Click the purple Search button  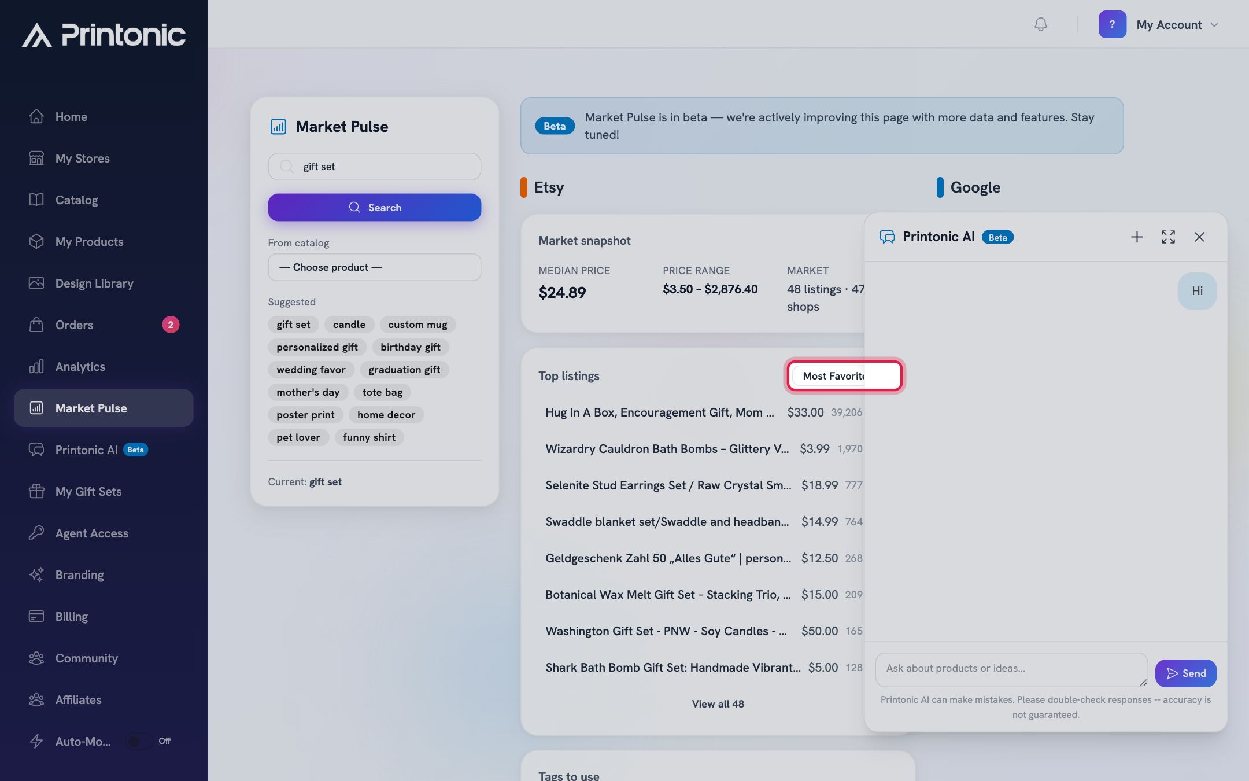pos(375,207)
